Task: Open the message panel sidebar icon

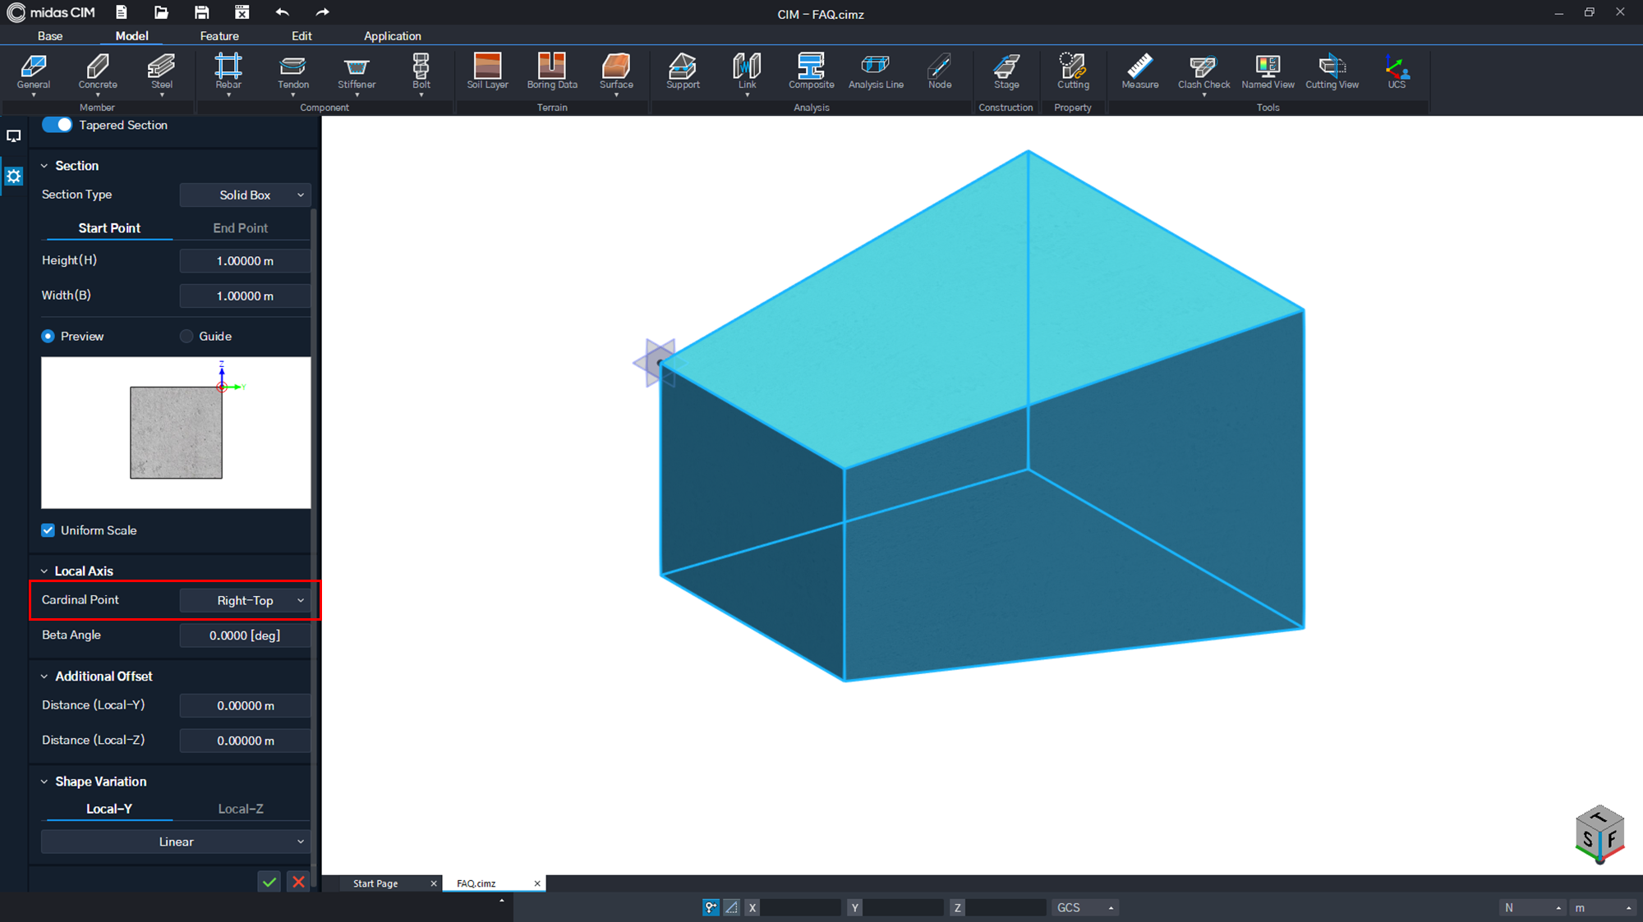Action: pos(14,136)
